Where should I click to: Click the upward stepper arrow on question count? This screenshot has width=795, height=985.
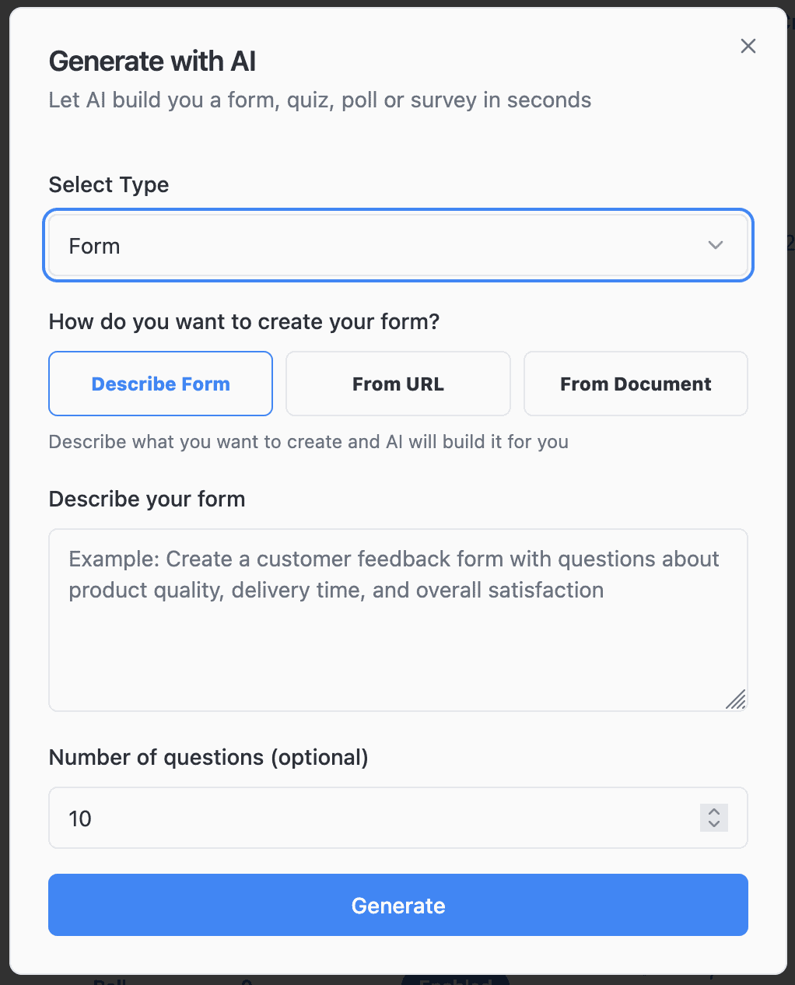[x=713, y=812]
